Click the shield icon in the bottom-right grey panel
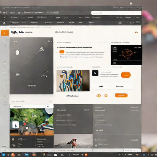 point(96,145)
